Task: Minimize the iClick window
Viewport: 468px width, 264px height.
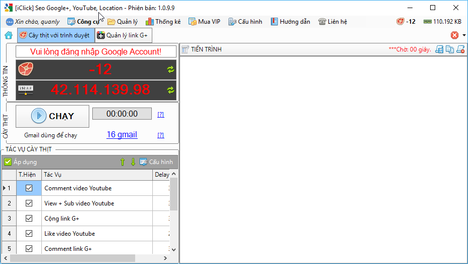Action: point(410,8)
